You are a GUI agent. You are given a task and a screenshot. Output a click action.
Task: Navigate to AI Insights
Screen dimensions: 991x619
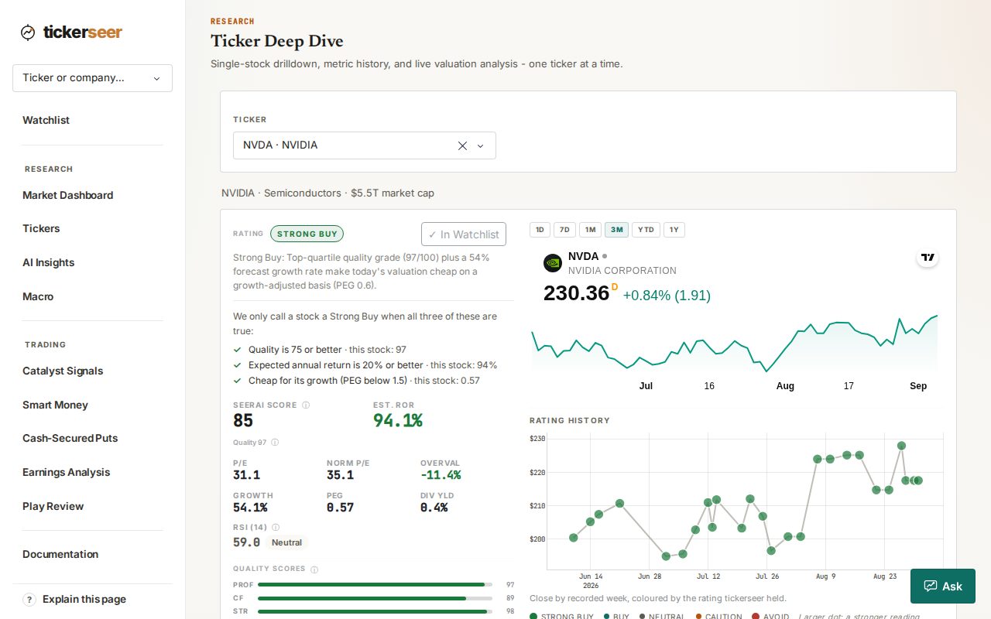click(49, 262)
